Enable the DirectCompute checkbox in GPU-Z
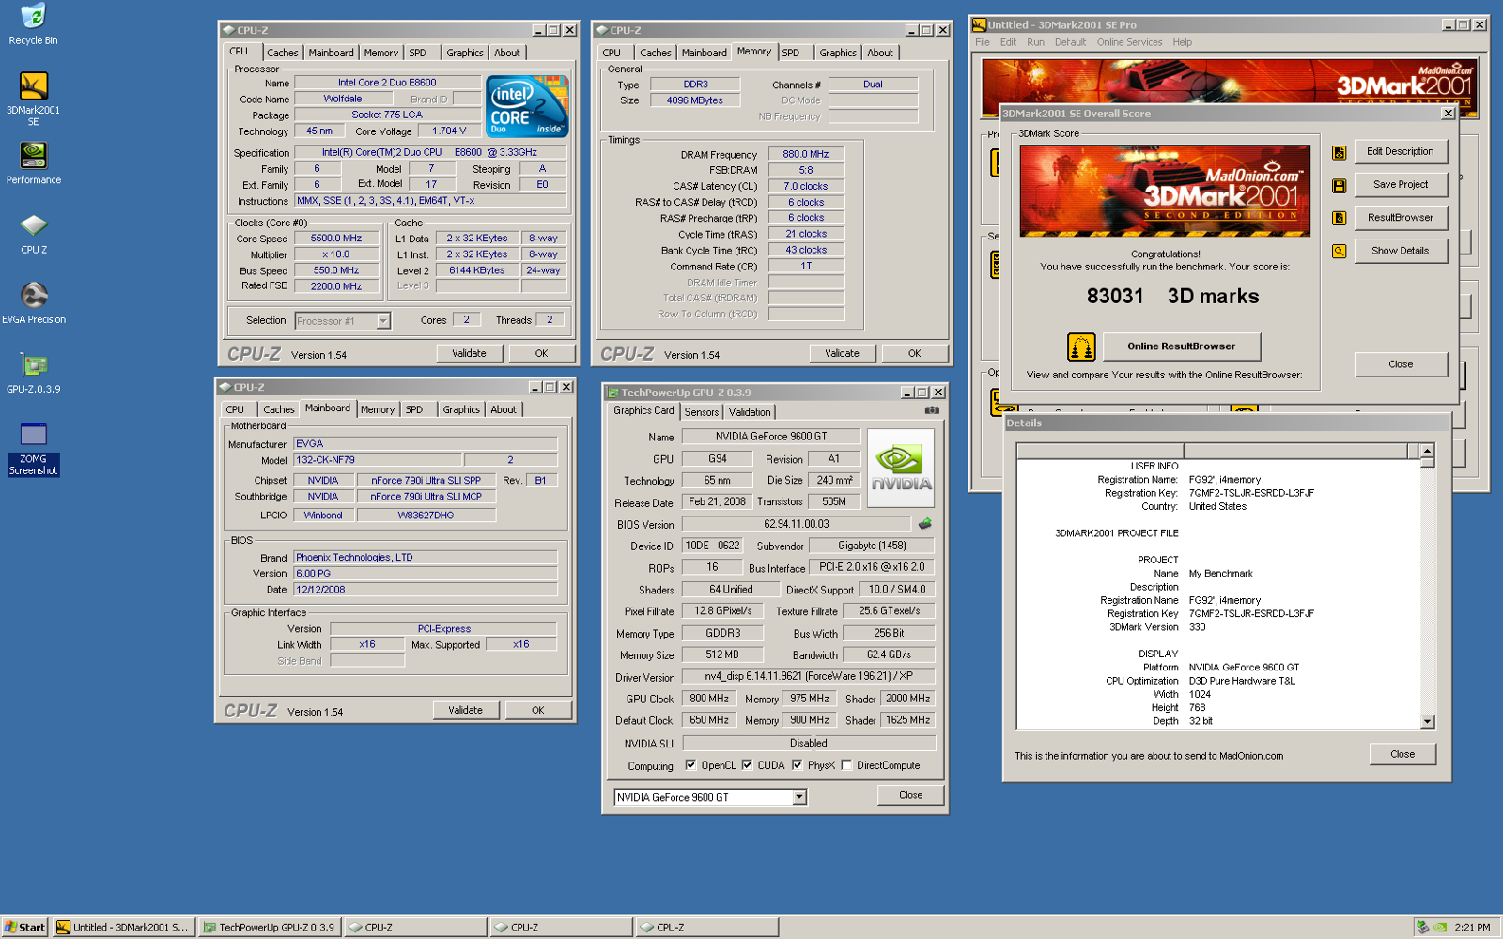The height and width of the screenshot is (939, 1503). click(847, 765)
